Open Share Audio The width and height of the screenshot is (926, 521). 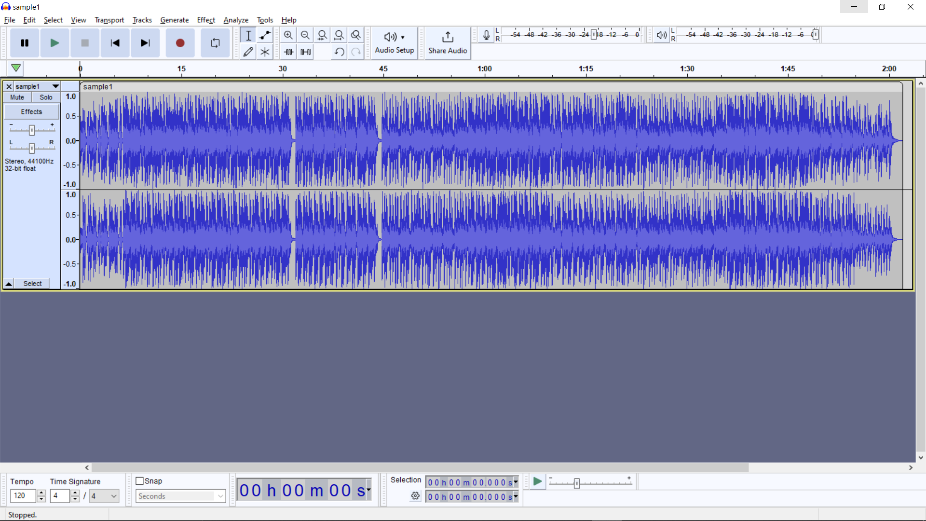[x=447, y=42]
